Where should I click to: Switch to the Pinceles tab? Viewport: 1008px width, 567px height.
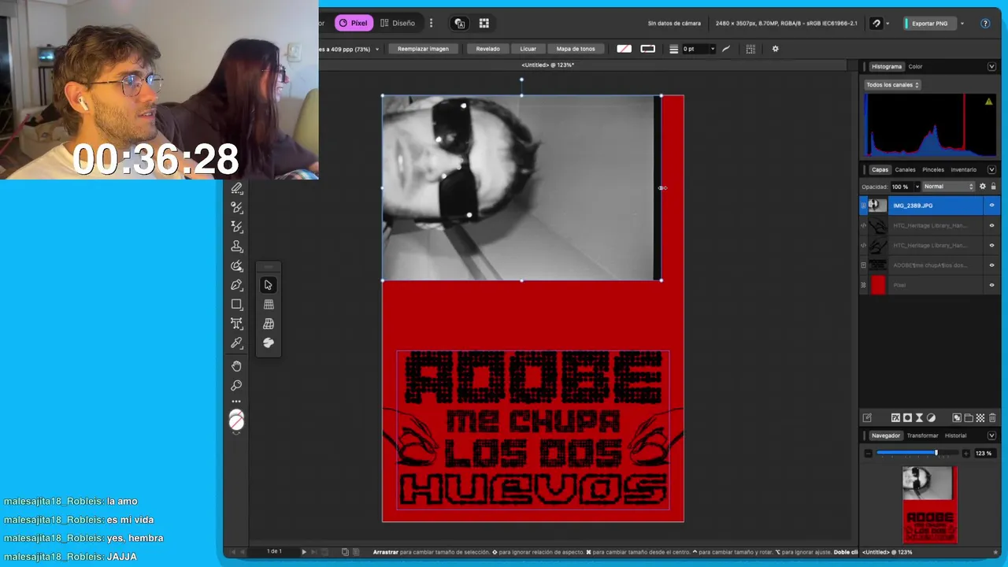pos(933,169)
